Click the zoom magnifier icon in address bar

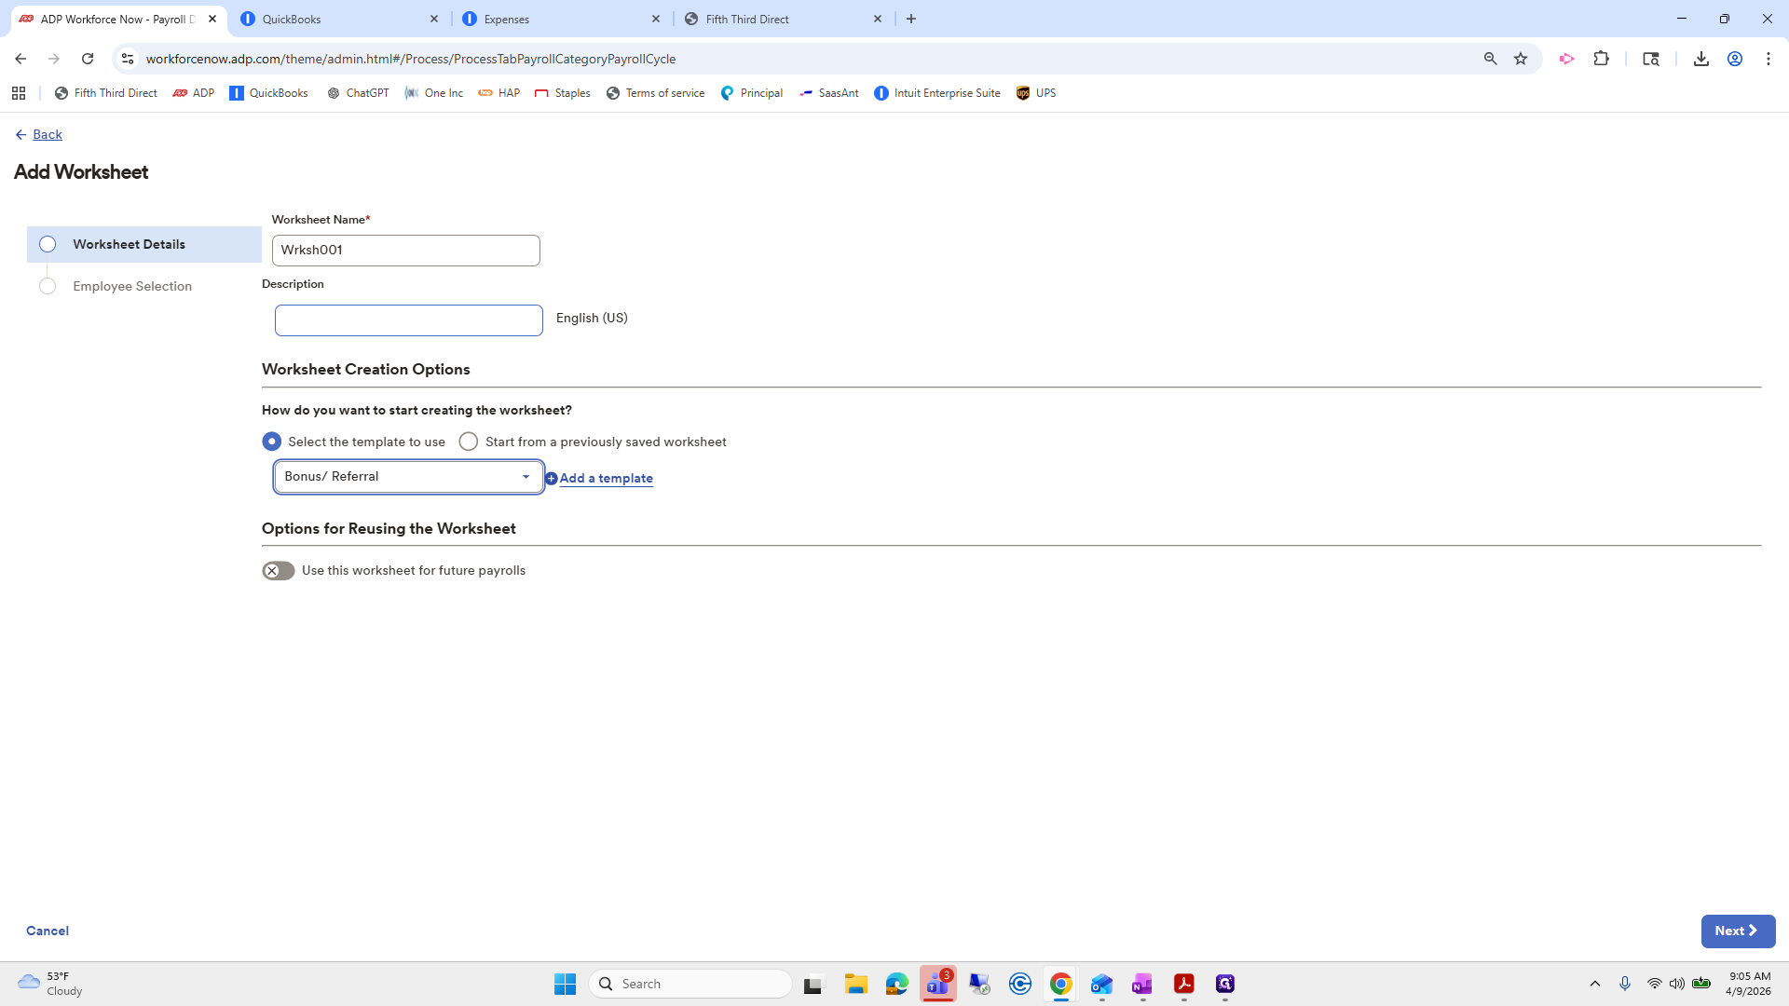1490,59
